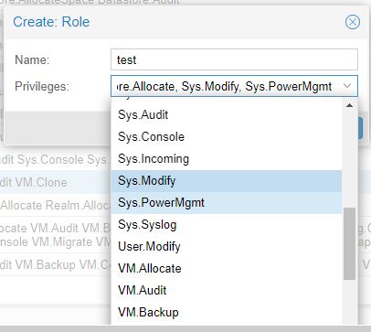Click the Privileges combo box text
The width and height of the screenshot is (371, 332).
tap(226, 86)
